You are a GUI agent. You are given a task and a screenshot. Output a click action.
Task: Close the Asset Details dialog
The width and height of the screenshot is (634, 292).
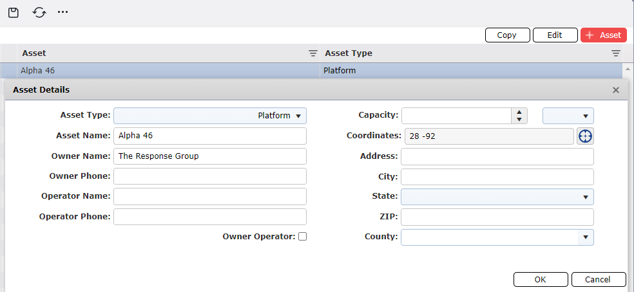point(616,90)
